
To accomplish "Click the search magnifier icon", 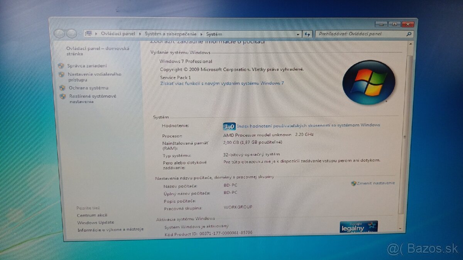I will tap(409, 34).
